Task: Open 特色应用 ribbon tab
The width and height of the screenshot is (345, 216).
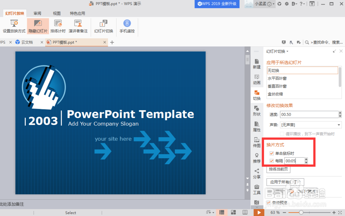Action: 77,13
